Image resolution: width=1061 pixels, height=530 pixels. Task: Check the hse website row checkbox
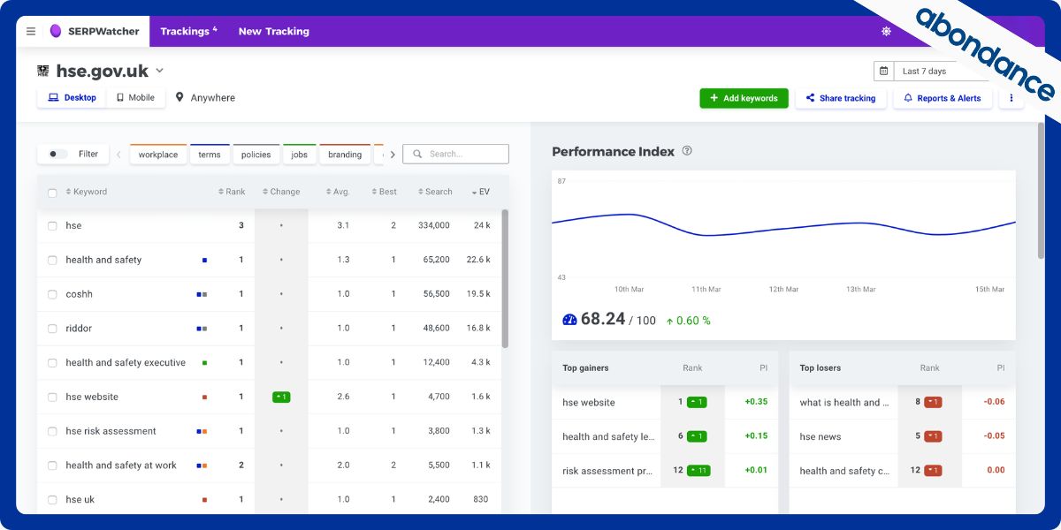(x=52, y=397)
